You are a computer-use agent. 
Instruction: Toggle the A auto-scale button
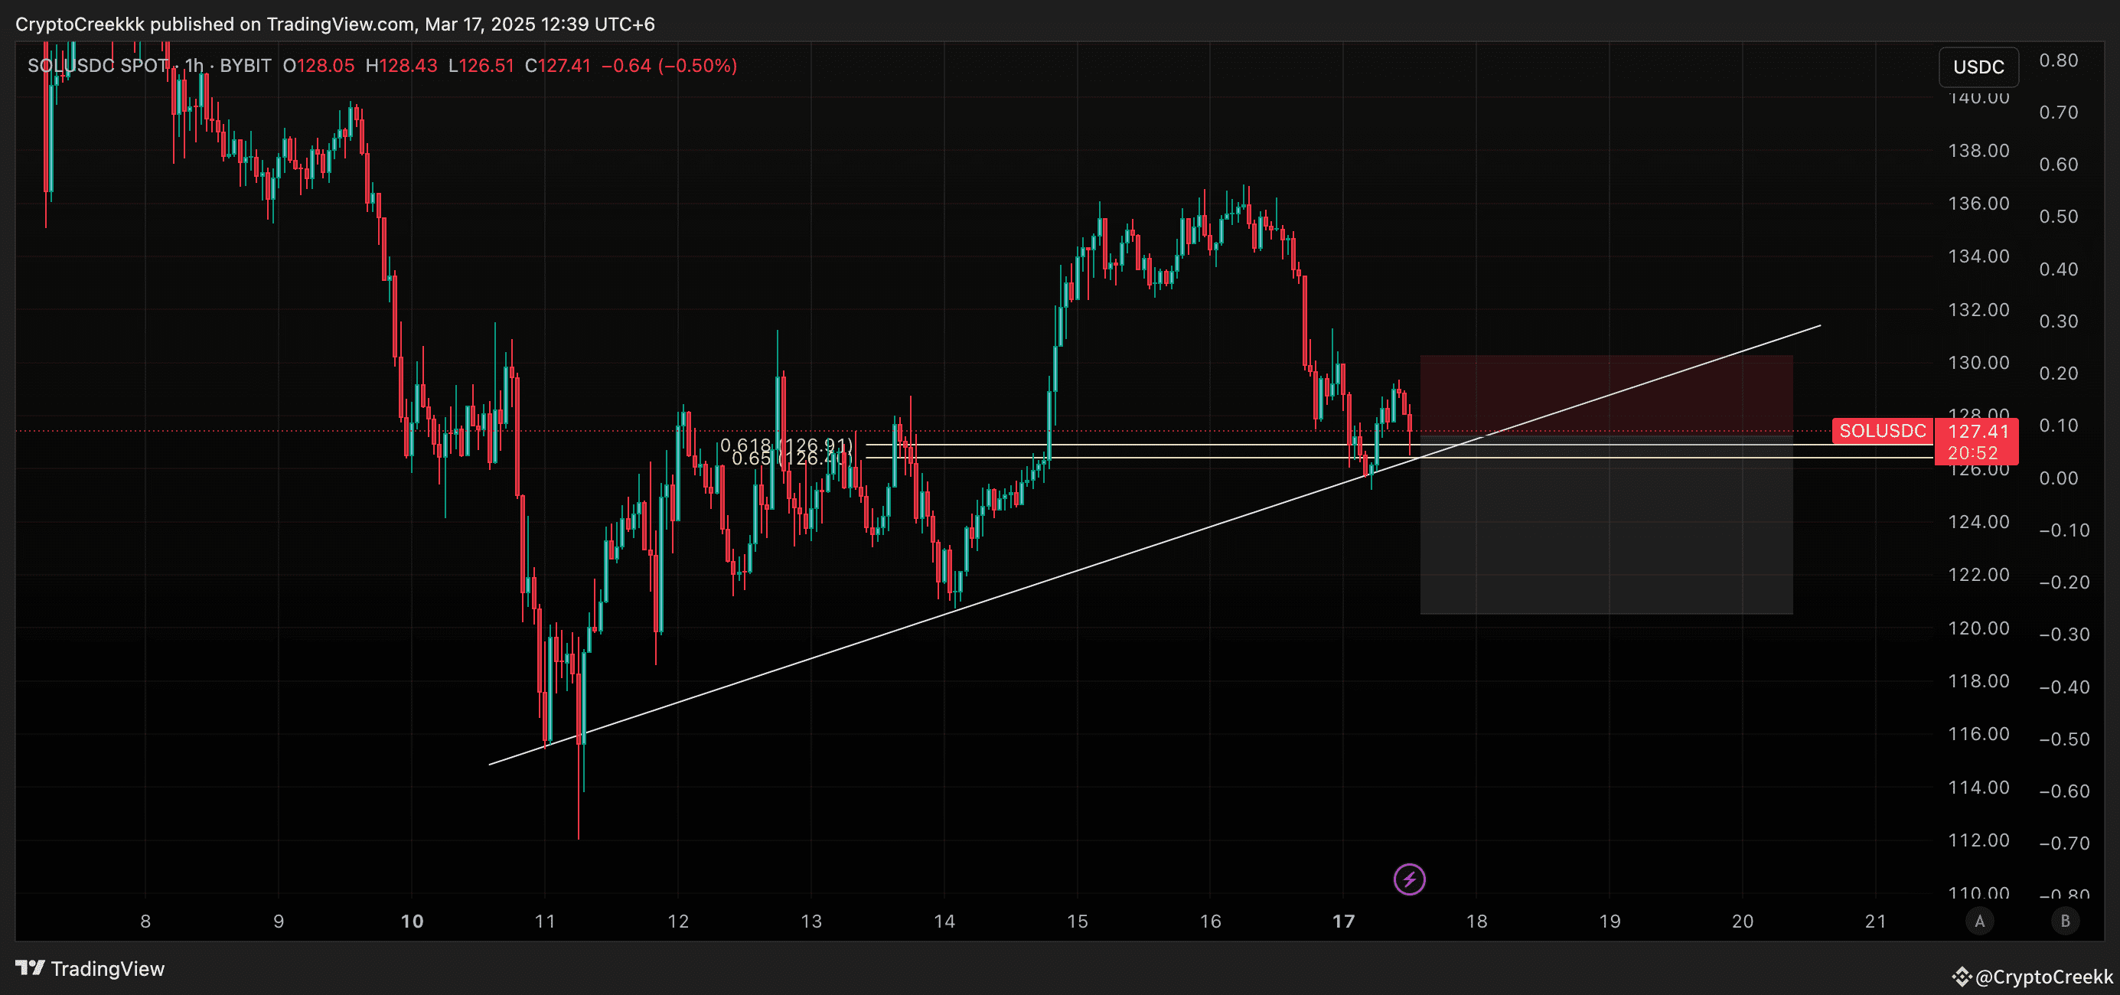click(1979, 921)
